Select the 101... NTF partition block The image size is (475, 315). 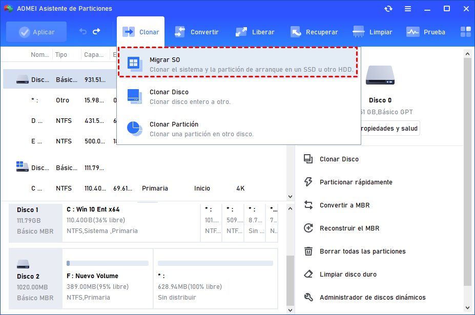pos(212,223)
